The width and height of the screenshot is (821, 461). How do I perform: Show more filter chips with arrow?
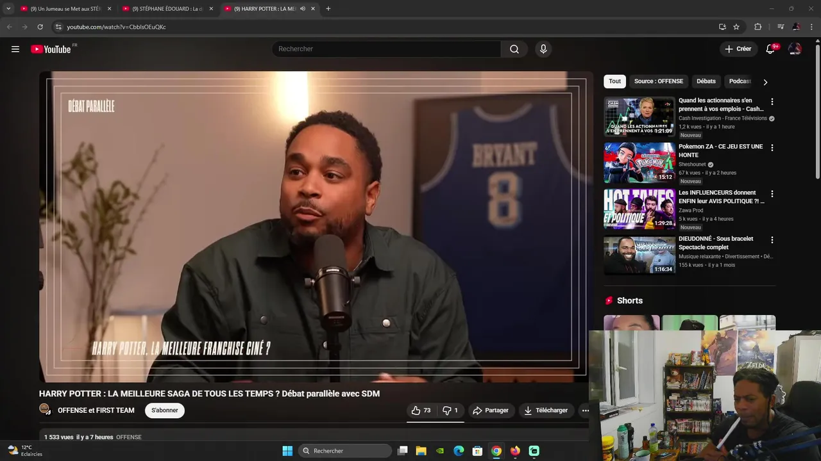(x=765, y=82)
